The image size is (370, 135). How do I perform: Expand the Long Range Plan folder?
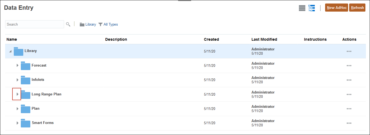[17, 94]
